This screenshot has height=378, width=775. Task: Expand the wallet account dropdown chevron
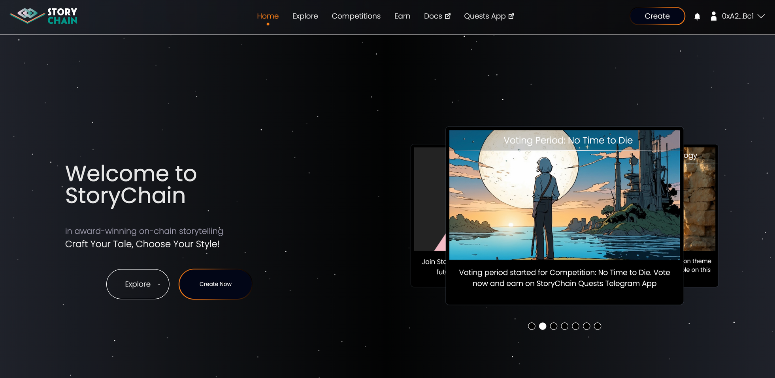[x=761, y=16]
